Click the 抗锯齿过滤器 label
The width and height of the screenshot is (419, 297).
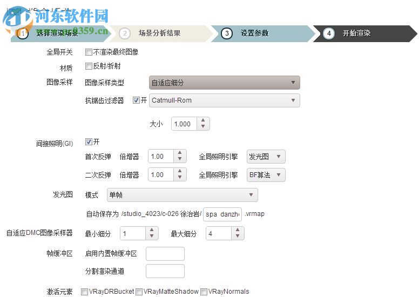105,100
